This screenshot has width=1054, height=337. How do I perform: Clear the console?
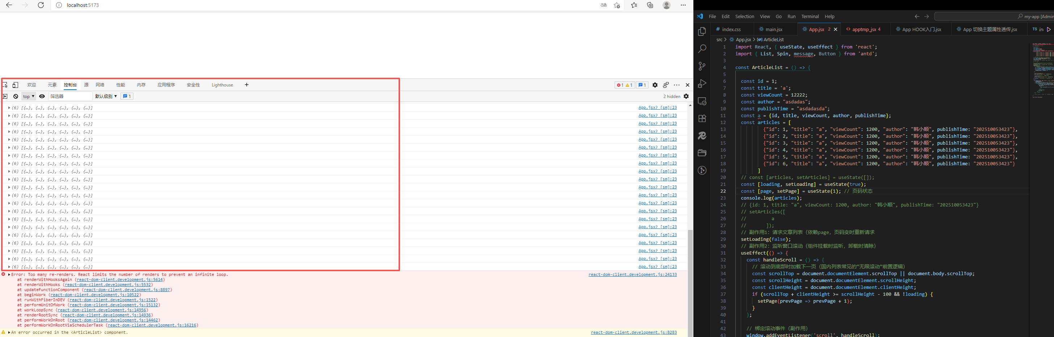coord(16,97)
